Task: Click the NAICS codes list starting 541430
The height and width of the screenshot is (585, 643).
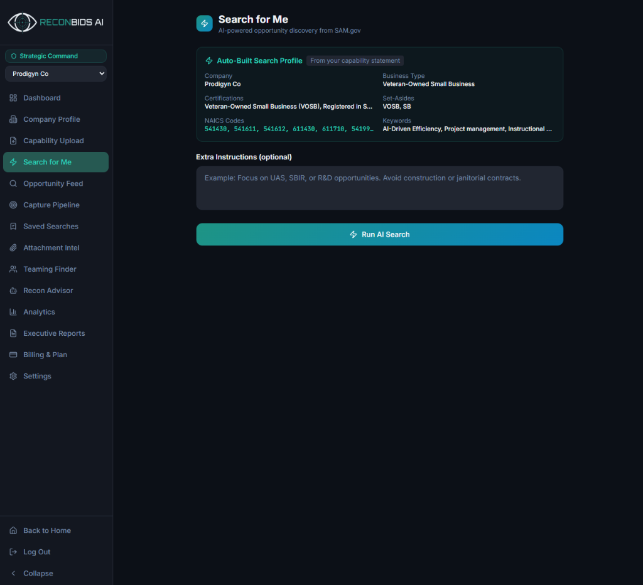Action: coord(289,129)
